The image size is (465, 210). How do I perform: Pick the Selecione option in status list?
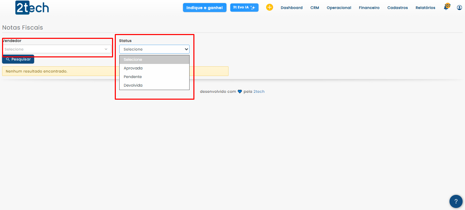point(133,59)
